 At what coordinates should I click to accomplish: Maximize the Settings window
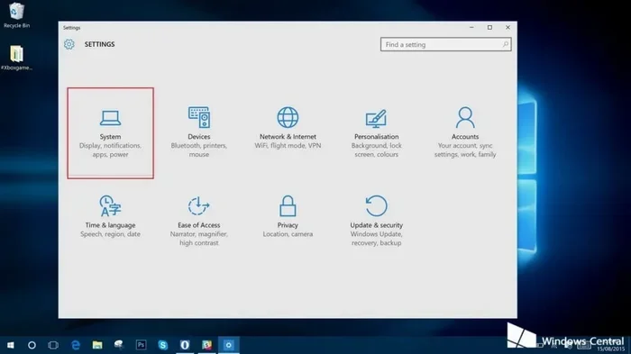pyautogui.click(x=489, y=27)
